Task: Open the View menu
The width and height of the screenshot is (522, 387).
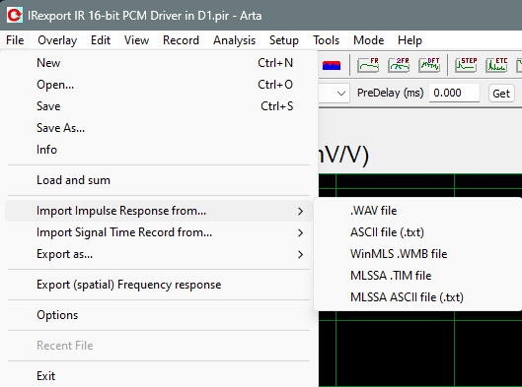Action: click(x=136, y=40)
